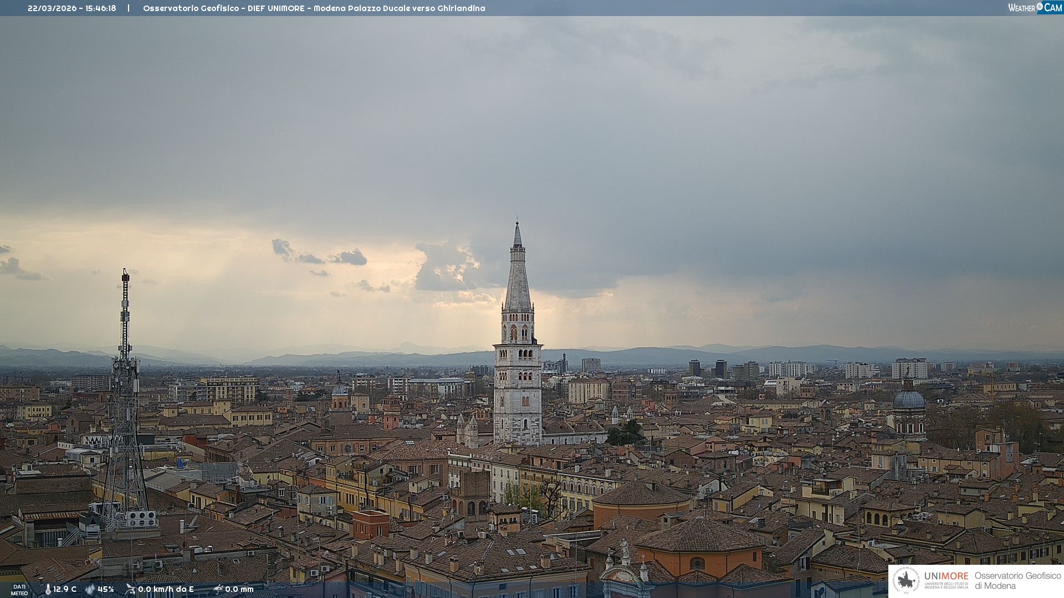Click the thermometer temperature icon
1064x598 pixels.
[x=48, y=589]
